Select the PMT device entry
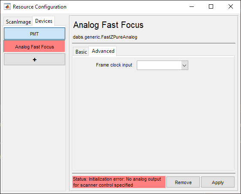This screenshot has width=241, height=194. click(x=34, y=33)
